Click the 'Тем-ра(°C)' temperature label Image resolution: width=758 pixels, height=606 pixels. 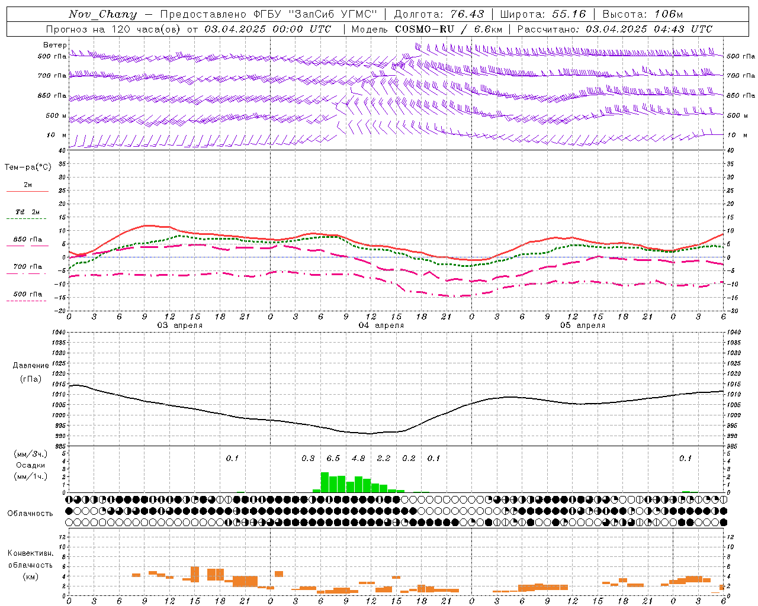28,167
